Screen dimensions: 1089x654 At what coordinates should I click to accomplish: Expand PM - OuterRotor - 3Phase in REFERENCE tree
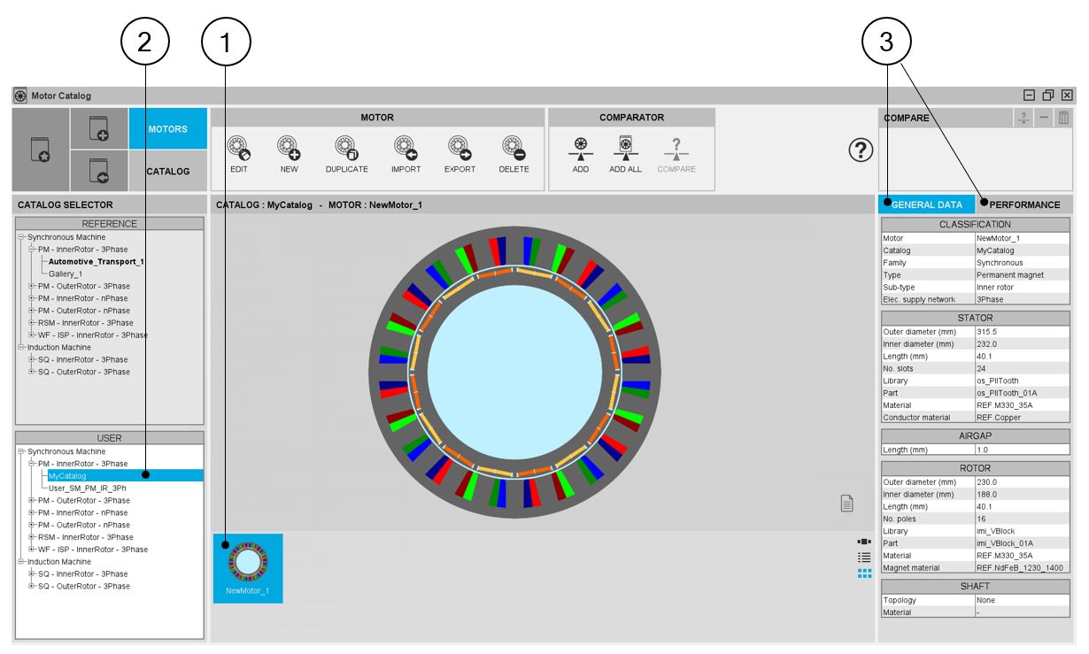pyautogui.click(x=32, y=286)
